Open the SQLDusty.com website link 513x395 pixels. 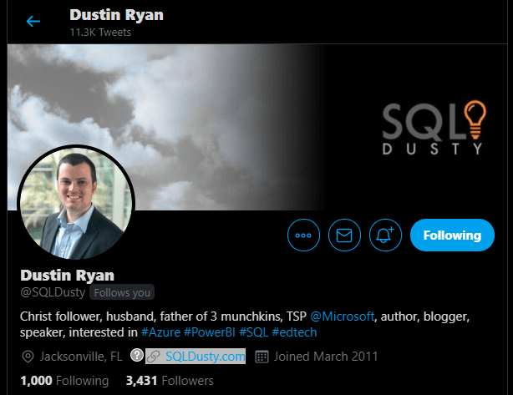coord(206,357)
